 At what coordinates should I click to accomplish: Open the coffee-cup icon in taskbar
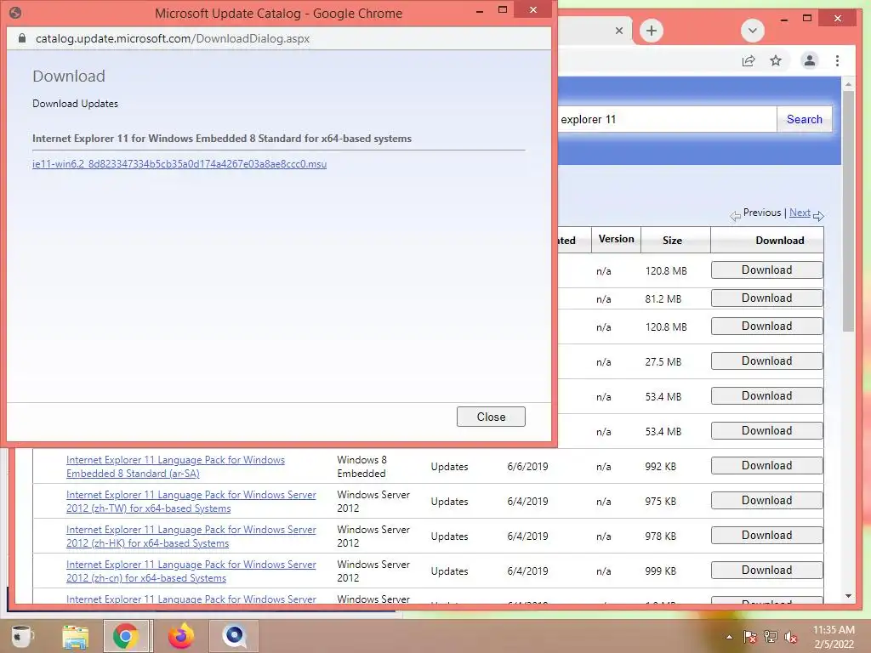tap(21, 636)
